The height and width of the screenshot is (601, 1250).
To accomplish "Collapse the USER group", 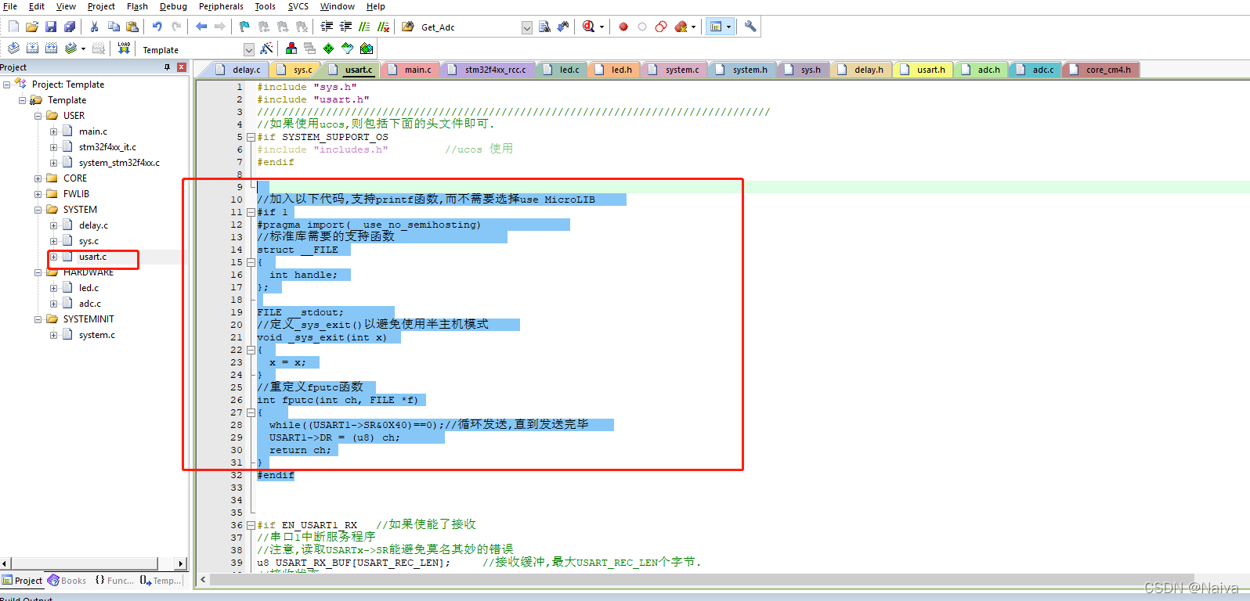I will pos(38,116).
